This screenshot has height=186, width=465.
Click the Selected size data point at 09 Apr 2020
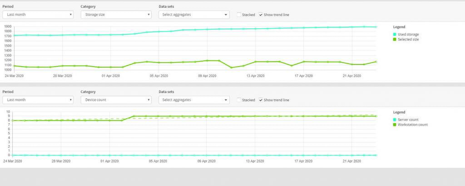207,61
